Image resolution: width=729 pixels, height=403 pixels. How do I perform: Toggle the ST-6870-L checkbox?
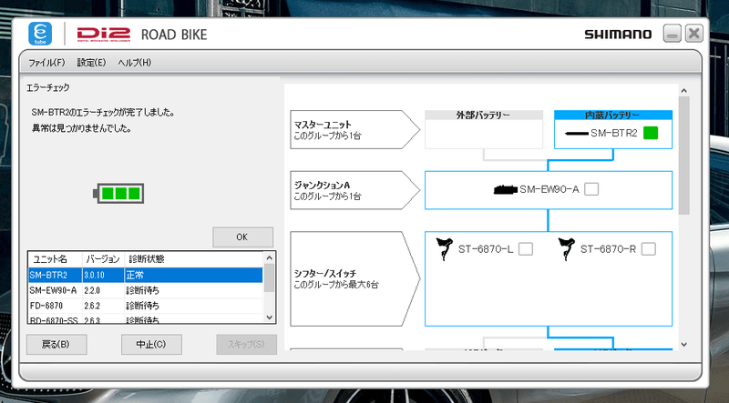526,249
